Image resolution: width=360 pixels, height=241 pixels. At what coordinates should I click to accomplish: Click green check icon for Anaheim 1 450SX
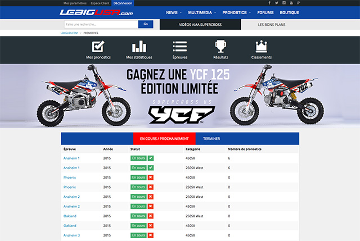(151, 158)
